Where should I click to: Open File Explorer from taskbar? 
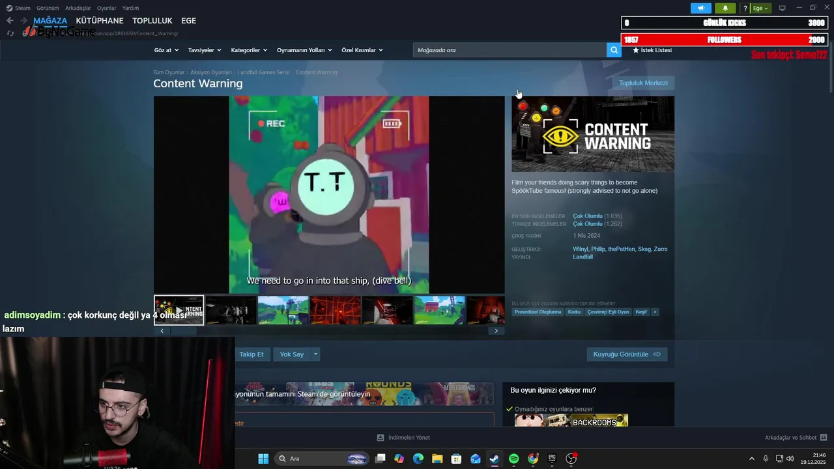tap(437, 459)
